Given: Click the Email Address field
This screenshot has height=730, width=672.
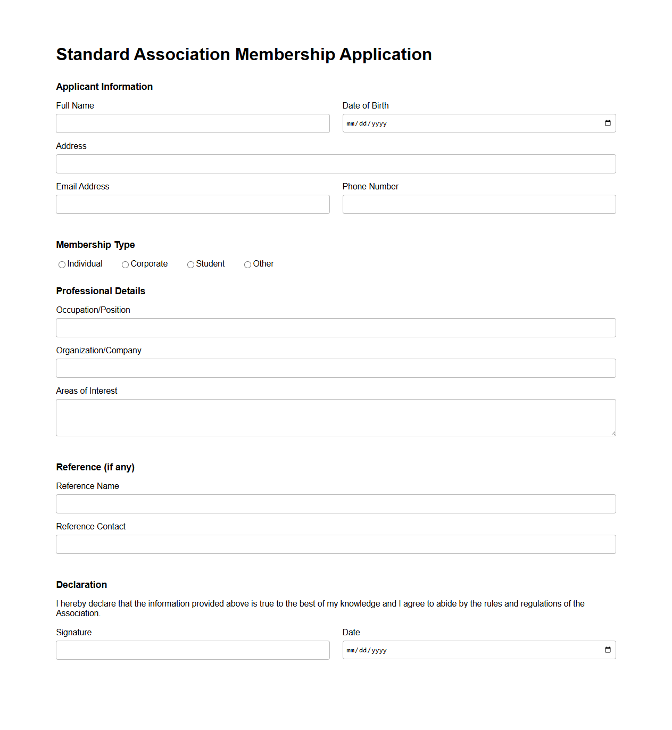Looking at the screenshot, I should [x=193, y=204].
